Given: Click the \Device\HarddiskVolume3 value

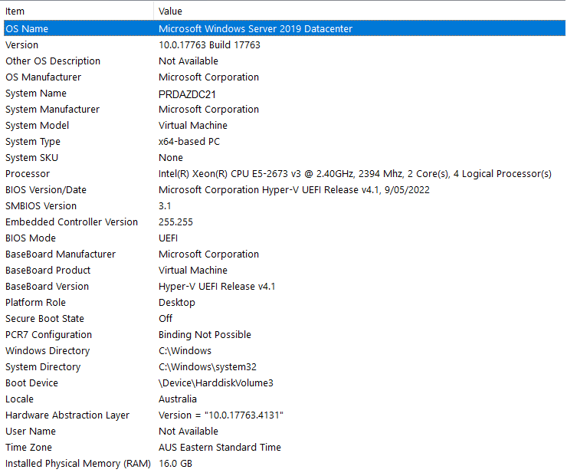Looking at the screenshot, I should [x=216, y=383].
